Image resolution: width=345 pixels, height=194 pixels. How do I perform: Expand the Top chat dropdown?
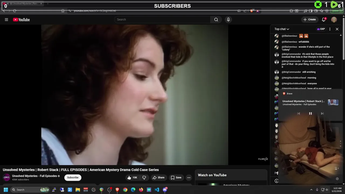pyautogui.click(x=282, y=29)
